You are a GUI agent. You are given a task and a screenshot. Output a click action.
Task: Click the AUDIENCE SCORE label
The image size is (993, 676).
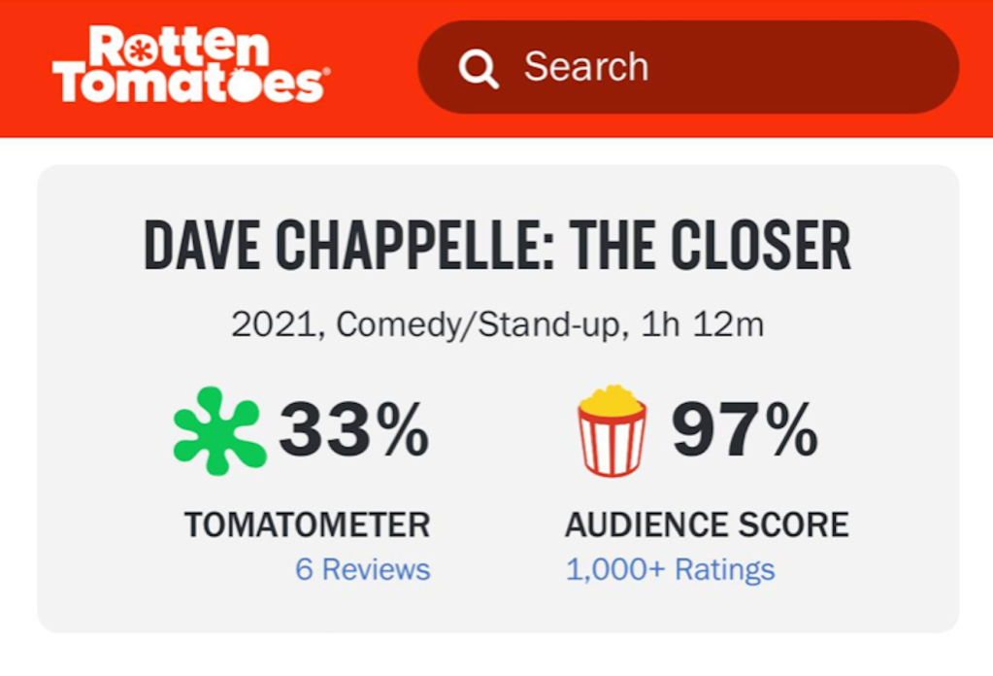coord(707,524)
